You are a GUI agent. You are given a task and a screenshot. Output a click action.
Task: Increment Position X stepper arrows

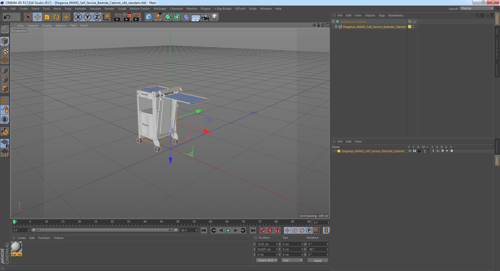click(277, 244)
